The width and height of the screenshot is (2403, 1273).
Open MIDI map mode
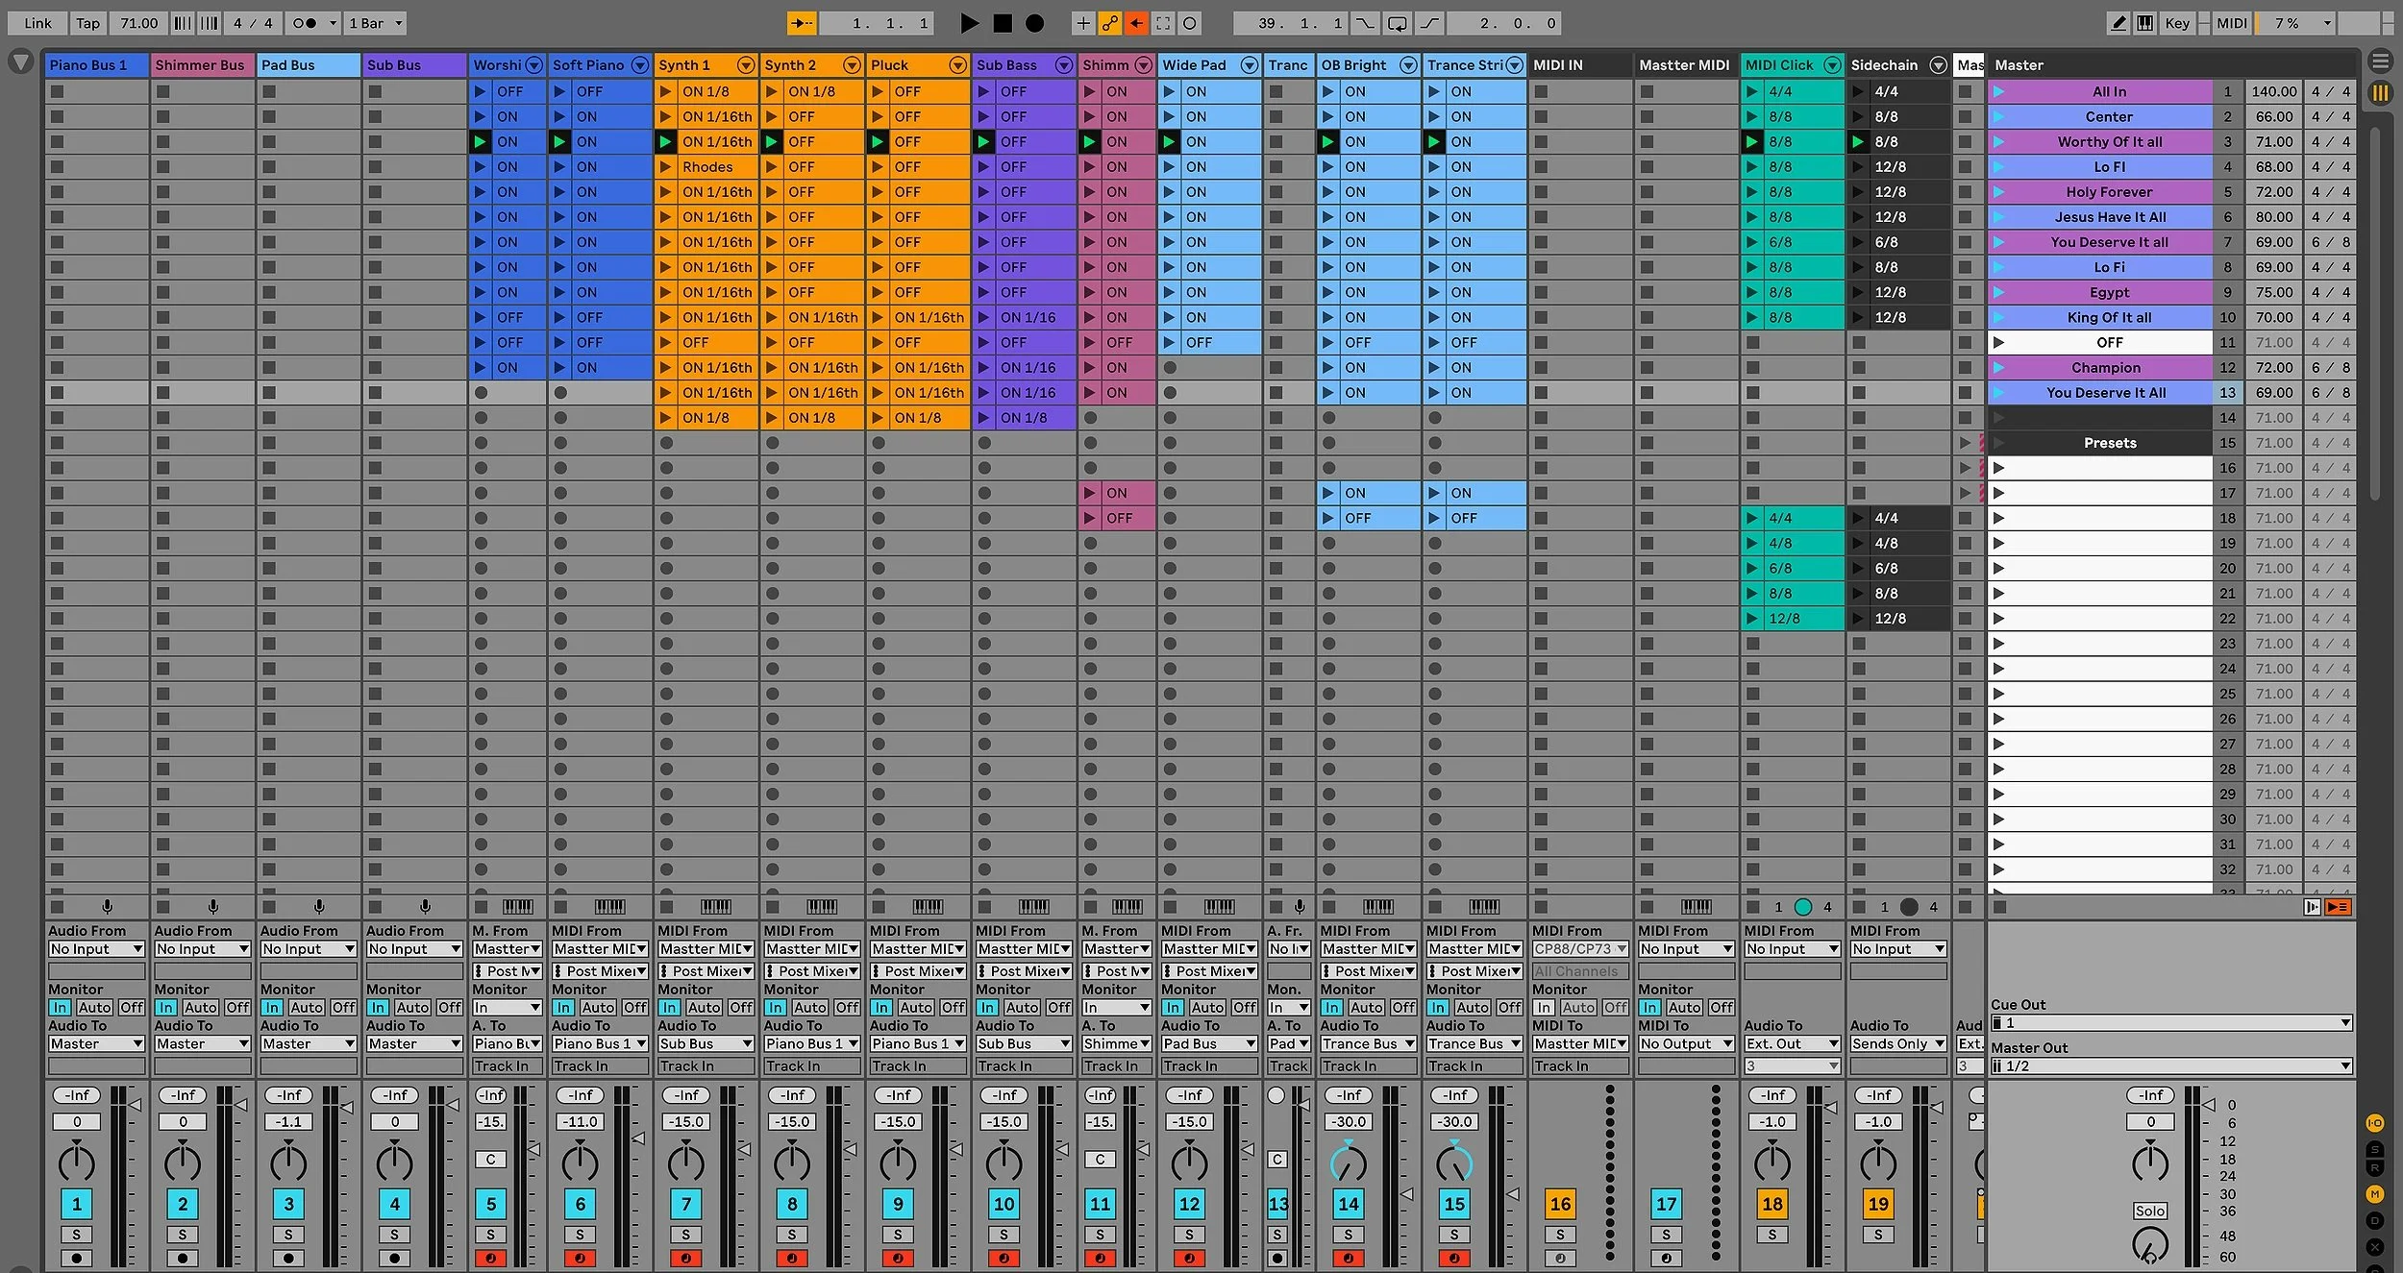click(2231, 23)
